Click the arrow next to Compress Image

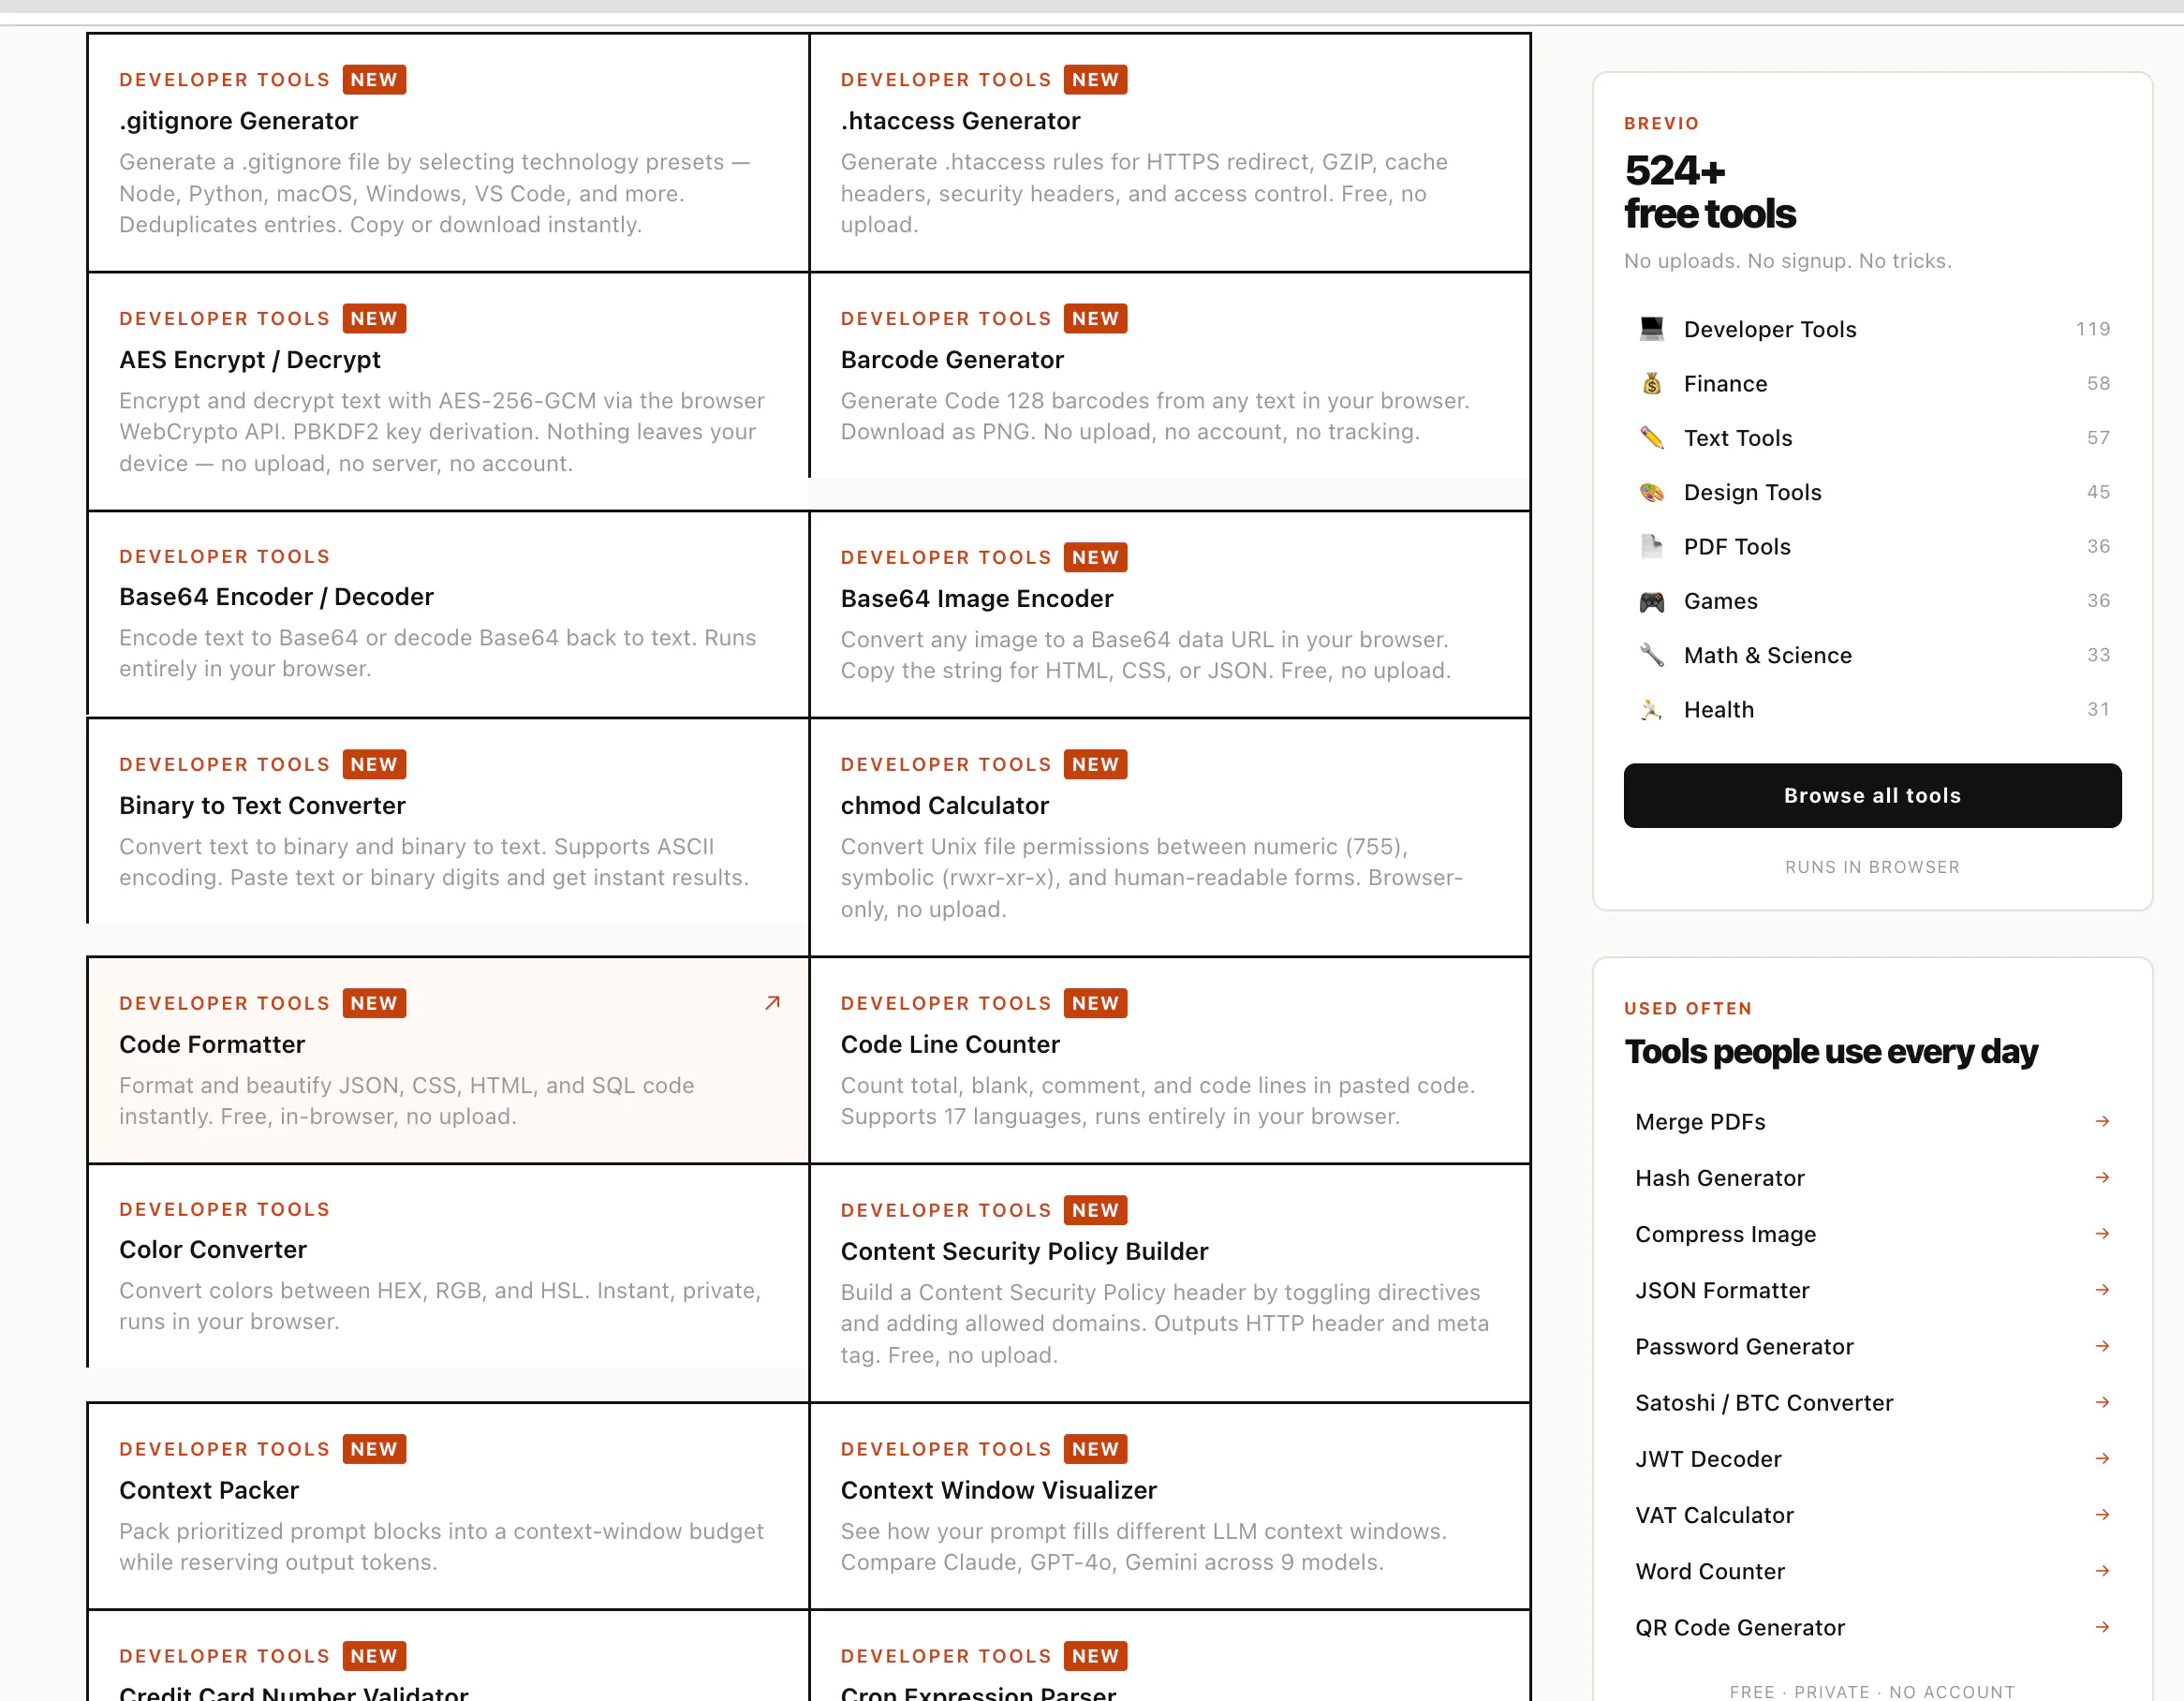[2102, 1233]
